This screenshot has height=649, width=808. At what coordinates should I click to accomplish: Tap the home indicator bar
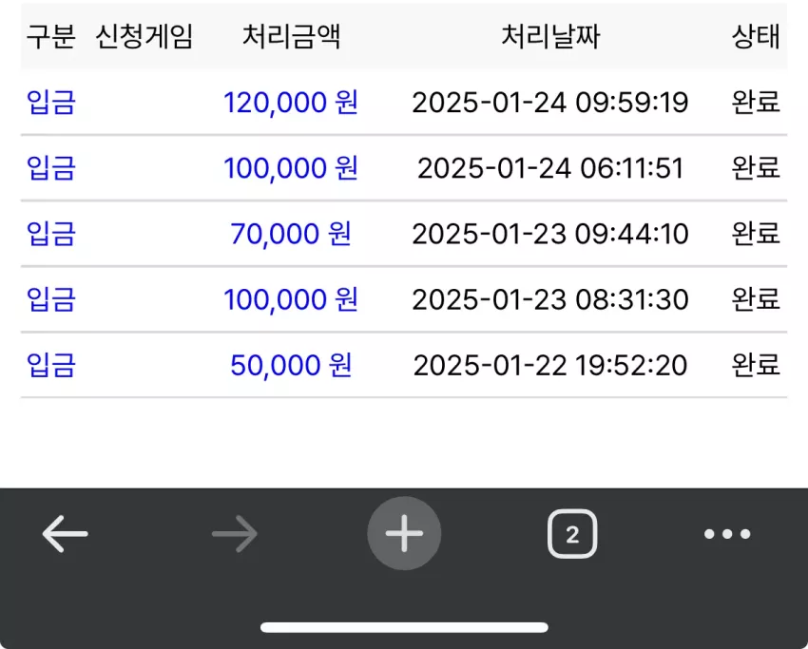coord(404,627)
